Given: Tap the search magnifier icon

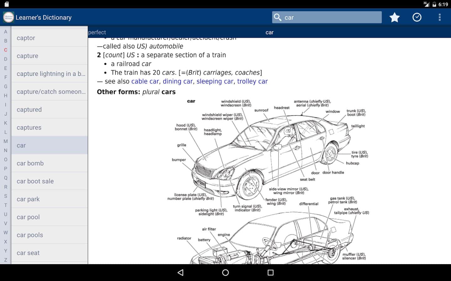Looking at the screenshot, I should coord(277,17).
